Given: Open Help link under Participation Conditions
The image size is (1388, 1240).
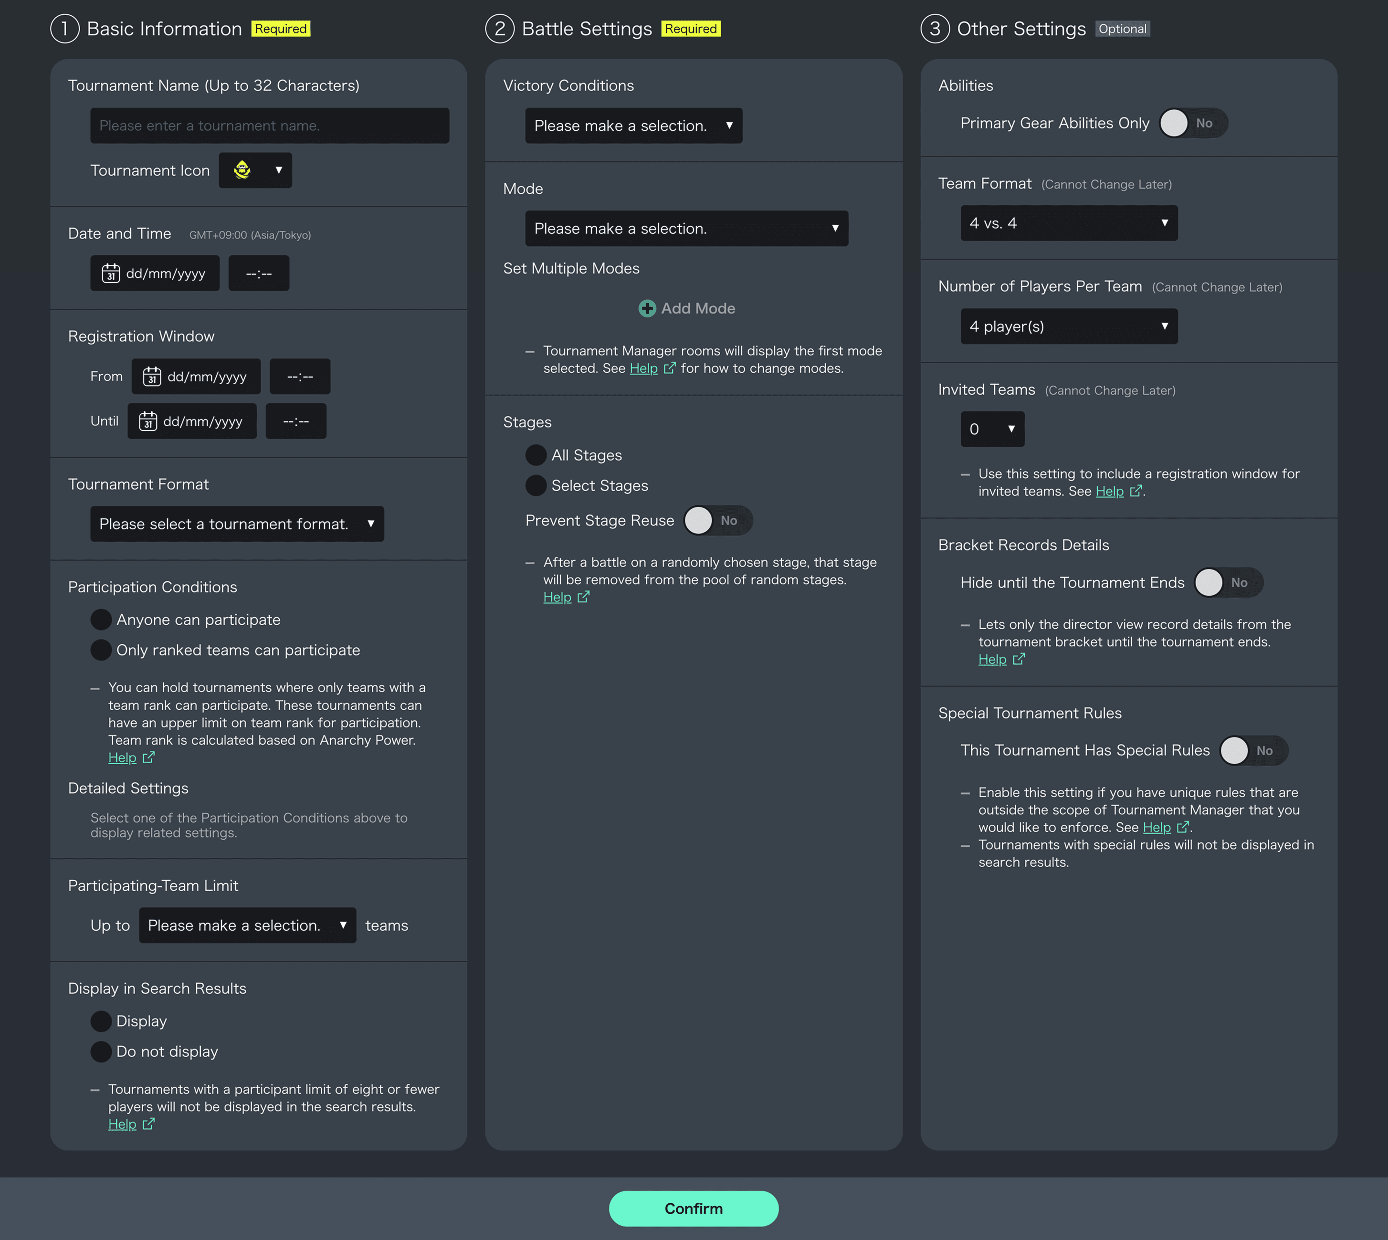Looking at the screenshot, I should (122, 758).
